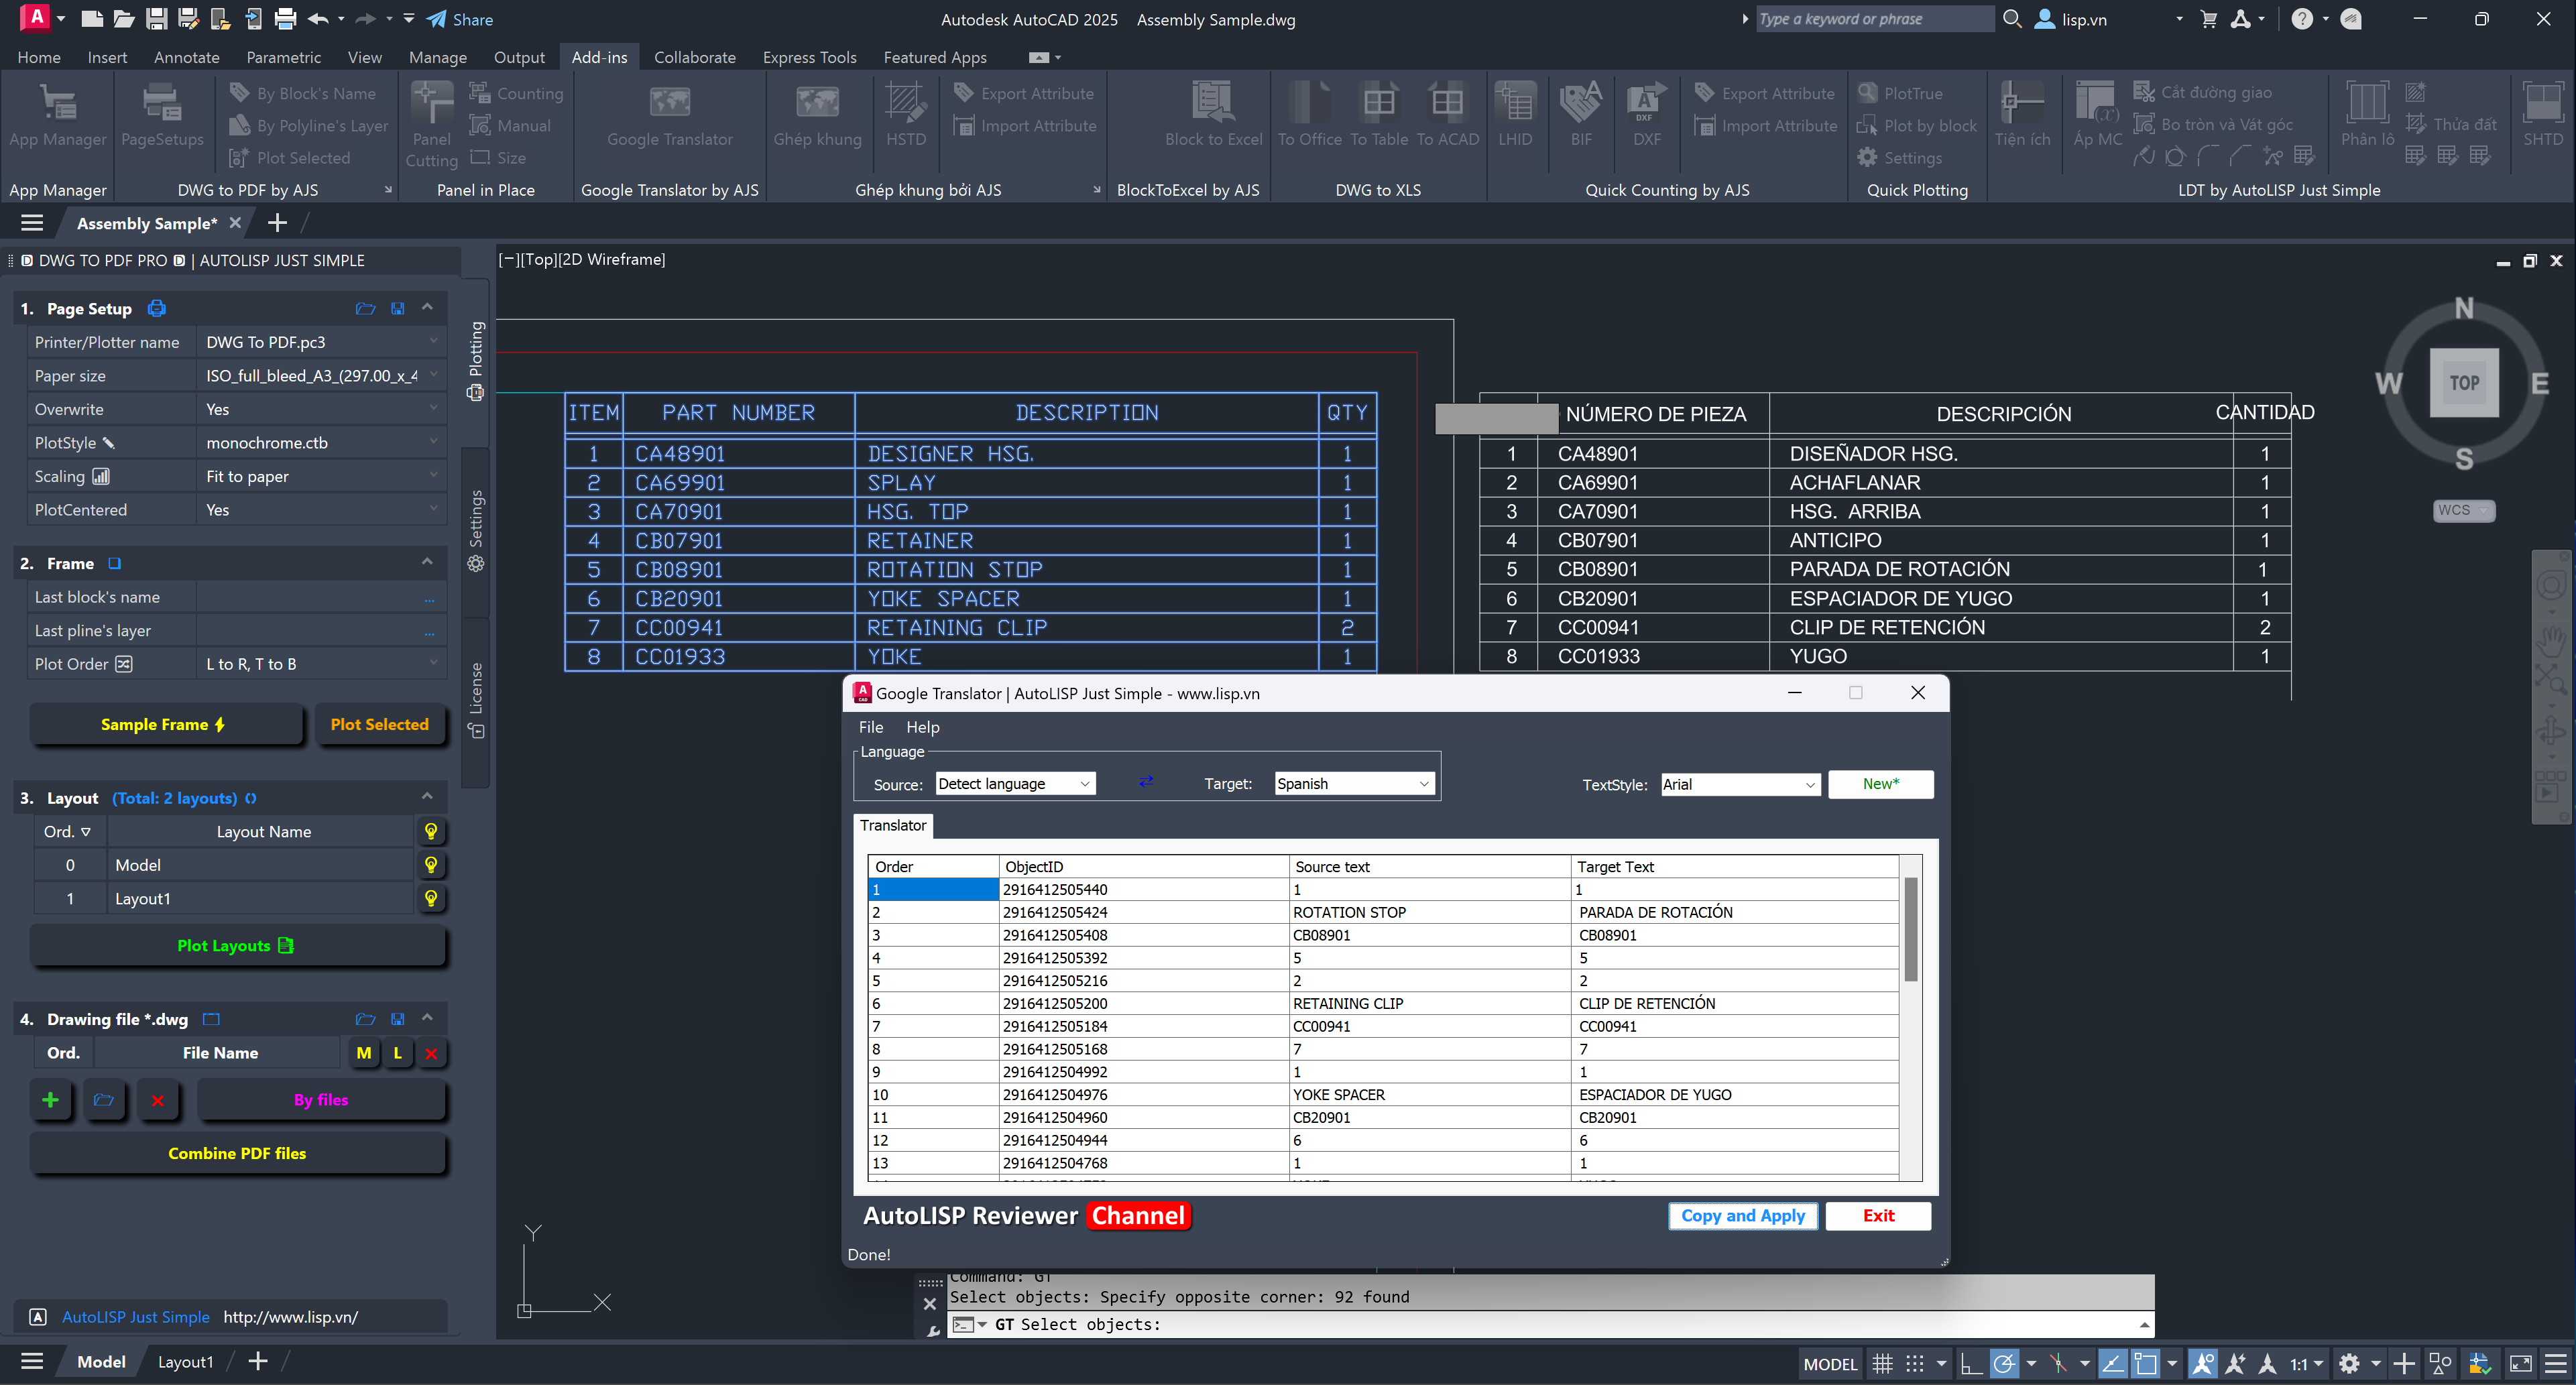Image resolution: width=2576 pixels, height=1385 pixels.
Task: Click the swap languages arrows icon
Action: tap(1146, 781)
